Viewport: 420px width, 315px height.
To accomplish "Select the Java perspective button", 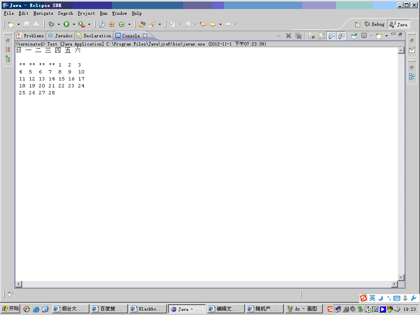I will [x=399, y=24].
